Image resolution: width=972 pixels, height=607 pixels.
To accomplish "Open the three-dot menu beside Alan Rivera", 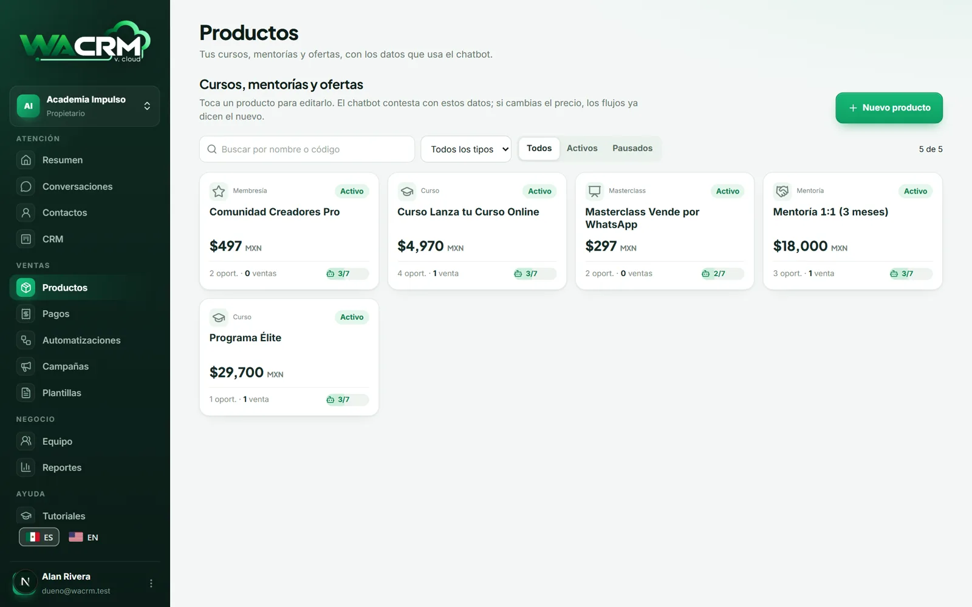I will (151, 583).
